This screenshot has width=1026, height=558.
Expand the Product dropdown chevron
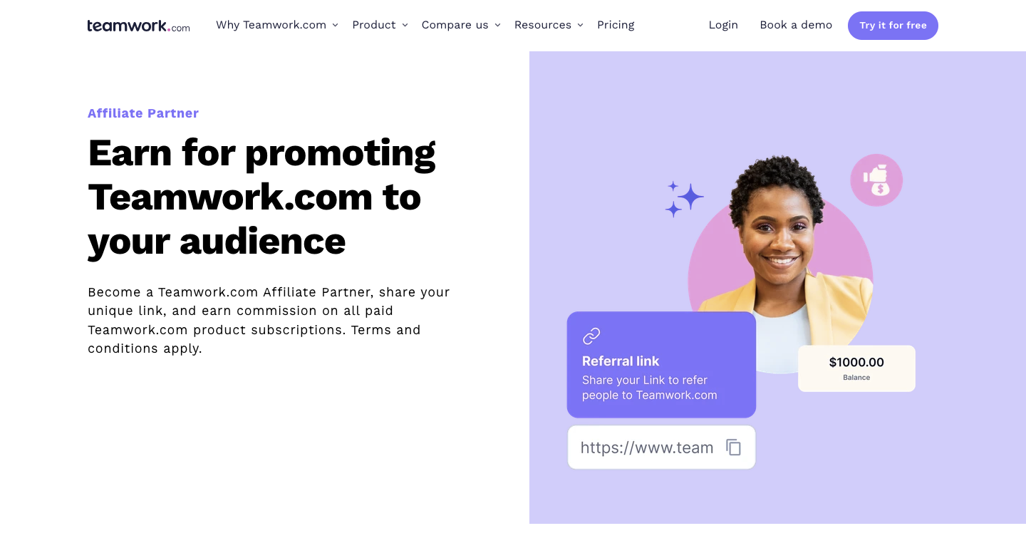(x=405, y=25)
